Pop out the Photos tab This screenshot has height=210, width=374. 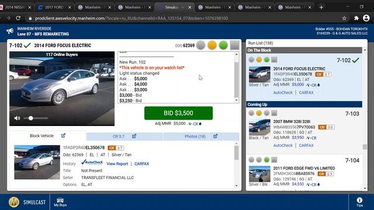click(216, 136)
